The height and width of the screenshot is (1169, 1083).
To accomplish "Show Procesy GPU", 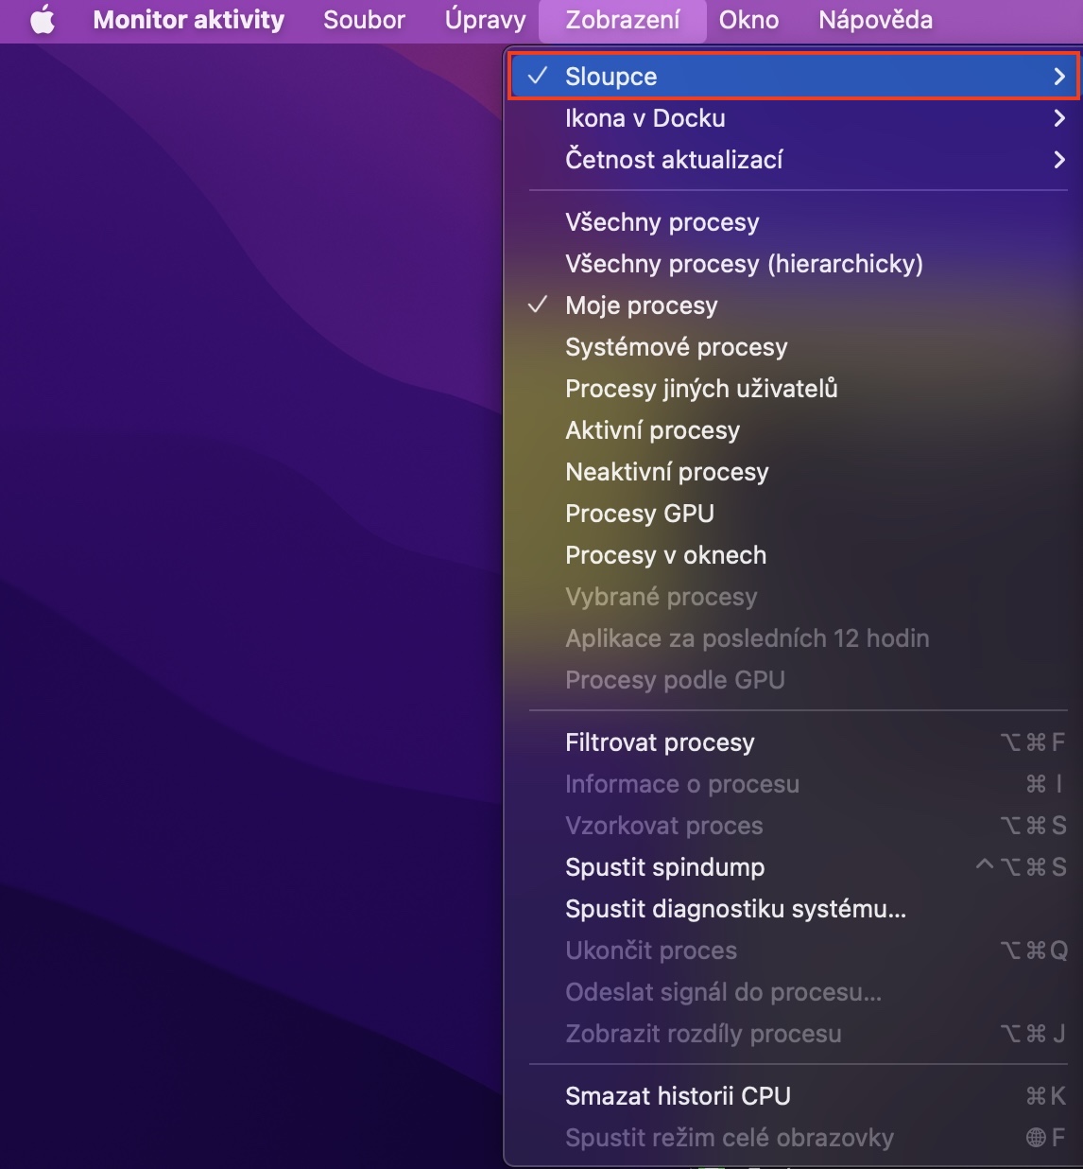I will click(x=794, y=514).
